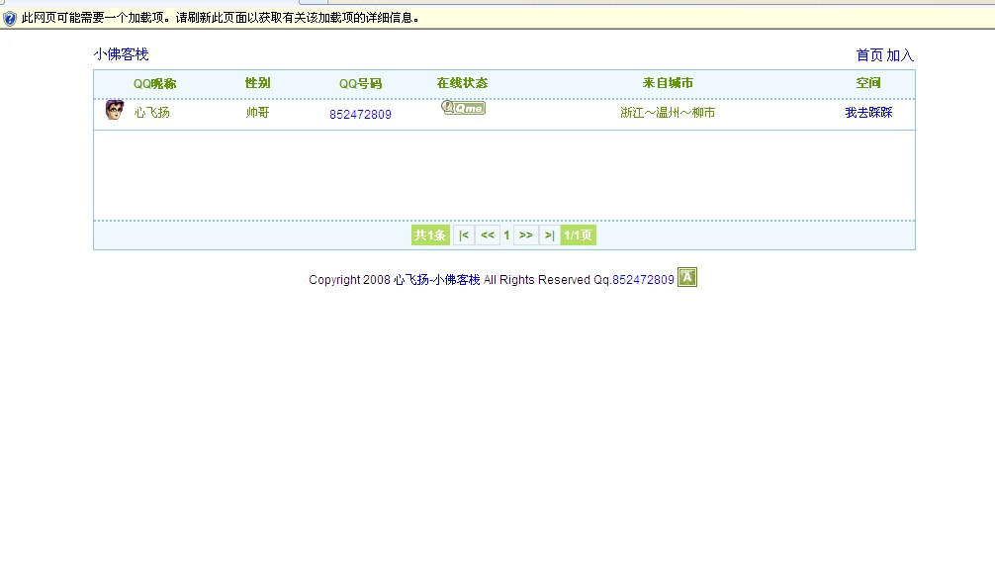The width and height of the screenshot is (995, 562).
Task: Click the QQ号码 column header
Action: [360, 84]
